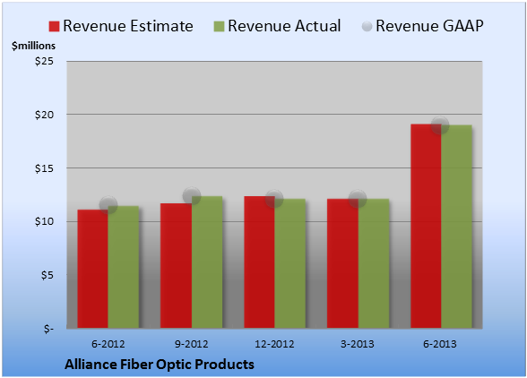Click the '$-' zero axis label
This screenshot has width=527, height=378.
[x=48, y=329]
